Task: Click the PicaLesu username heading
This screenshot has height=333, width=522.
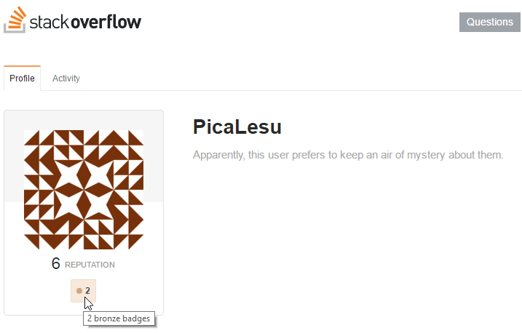Action: click(237, 127)
